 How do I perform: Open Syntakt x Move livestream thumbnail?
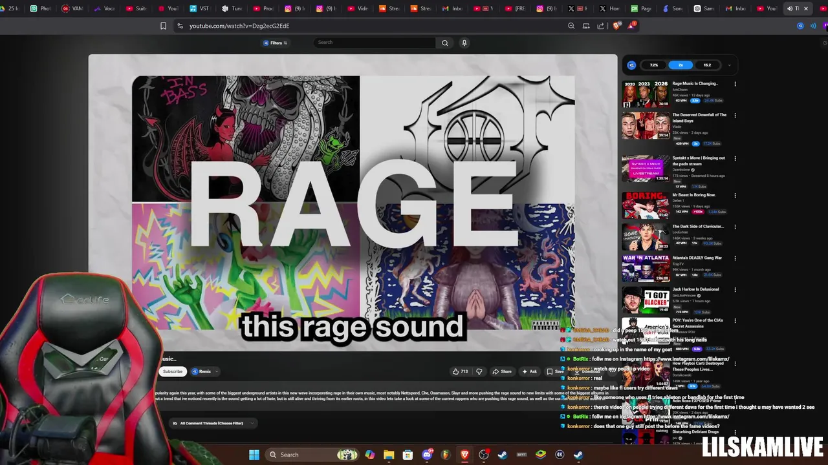pyautogui.click(x=646, y=169)
